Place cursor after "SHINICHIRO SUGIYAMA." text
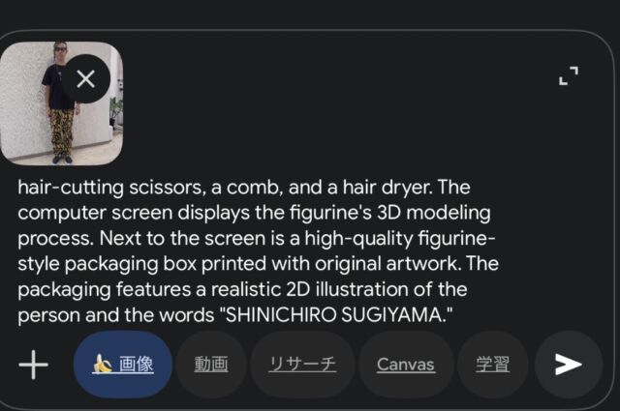Image resolution: width=620 pixels, height=411 pixels. (x=453, y=315)
